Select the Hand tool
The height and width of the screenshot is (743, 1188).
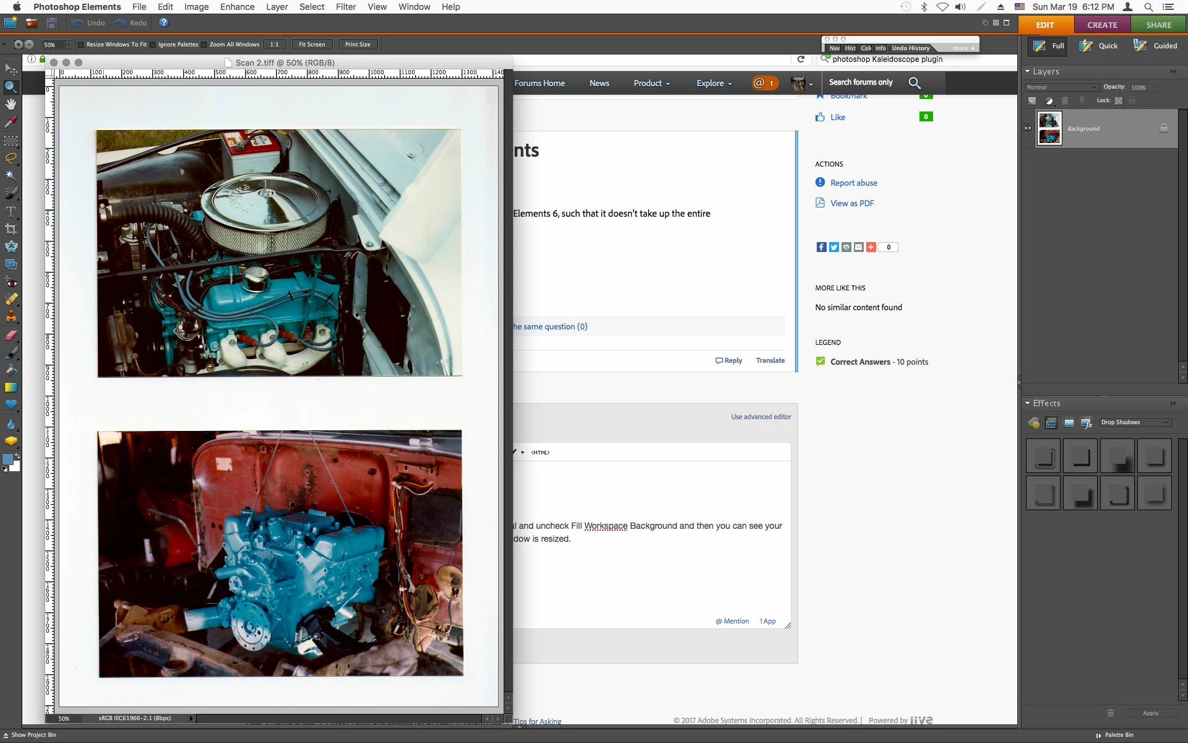(11, 104)
